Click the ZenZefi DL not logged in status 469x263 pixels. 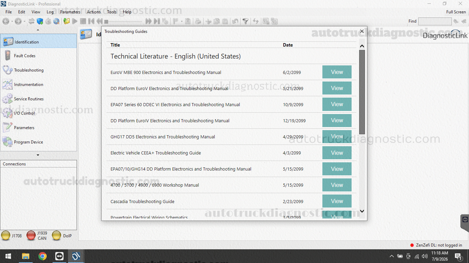tap(436, 245)
